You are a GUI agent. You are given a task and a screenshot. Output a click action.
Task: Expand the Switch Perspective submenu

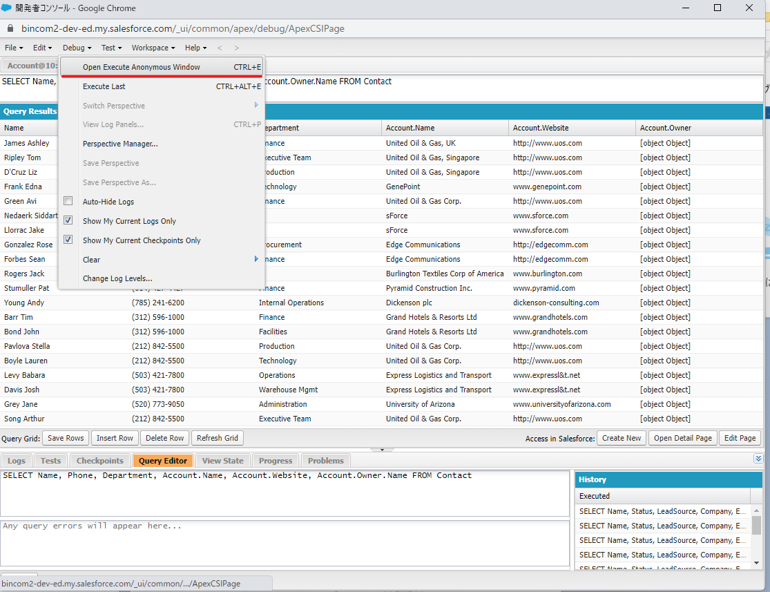tap(256, 105)
